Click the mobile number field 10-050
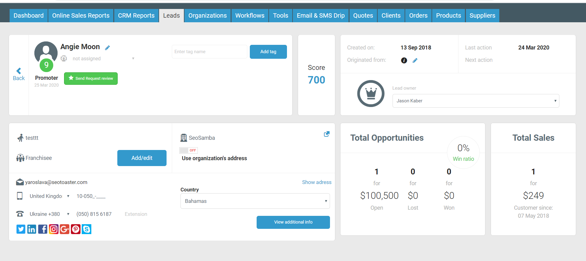Image resolution: width=586 pixels, height=261 pixels. [91, 196]
